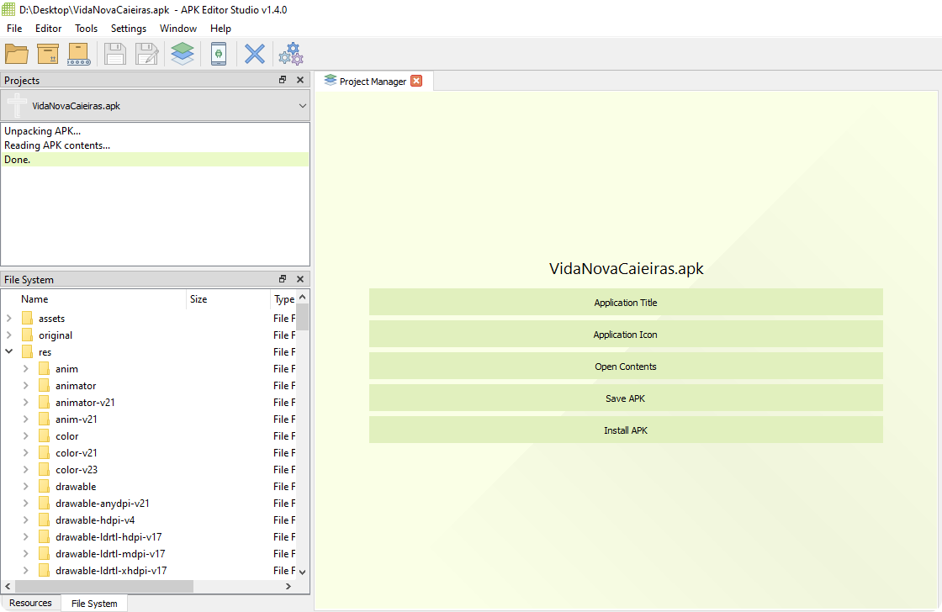Expand the assets folder
The width and height of the screenshot is (942, 612).
(x=9, y=319)
